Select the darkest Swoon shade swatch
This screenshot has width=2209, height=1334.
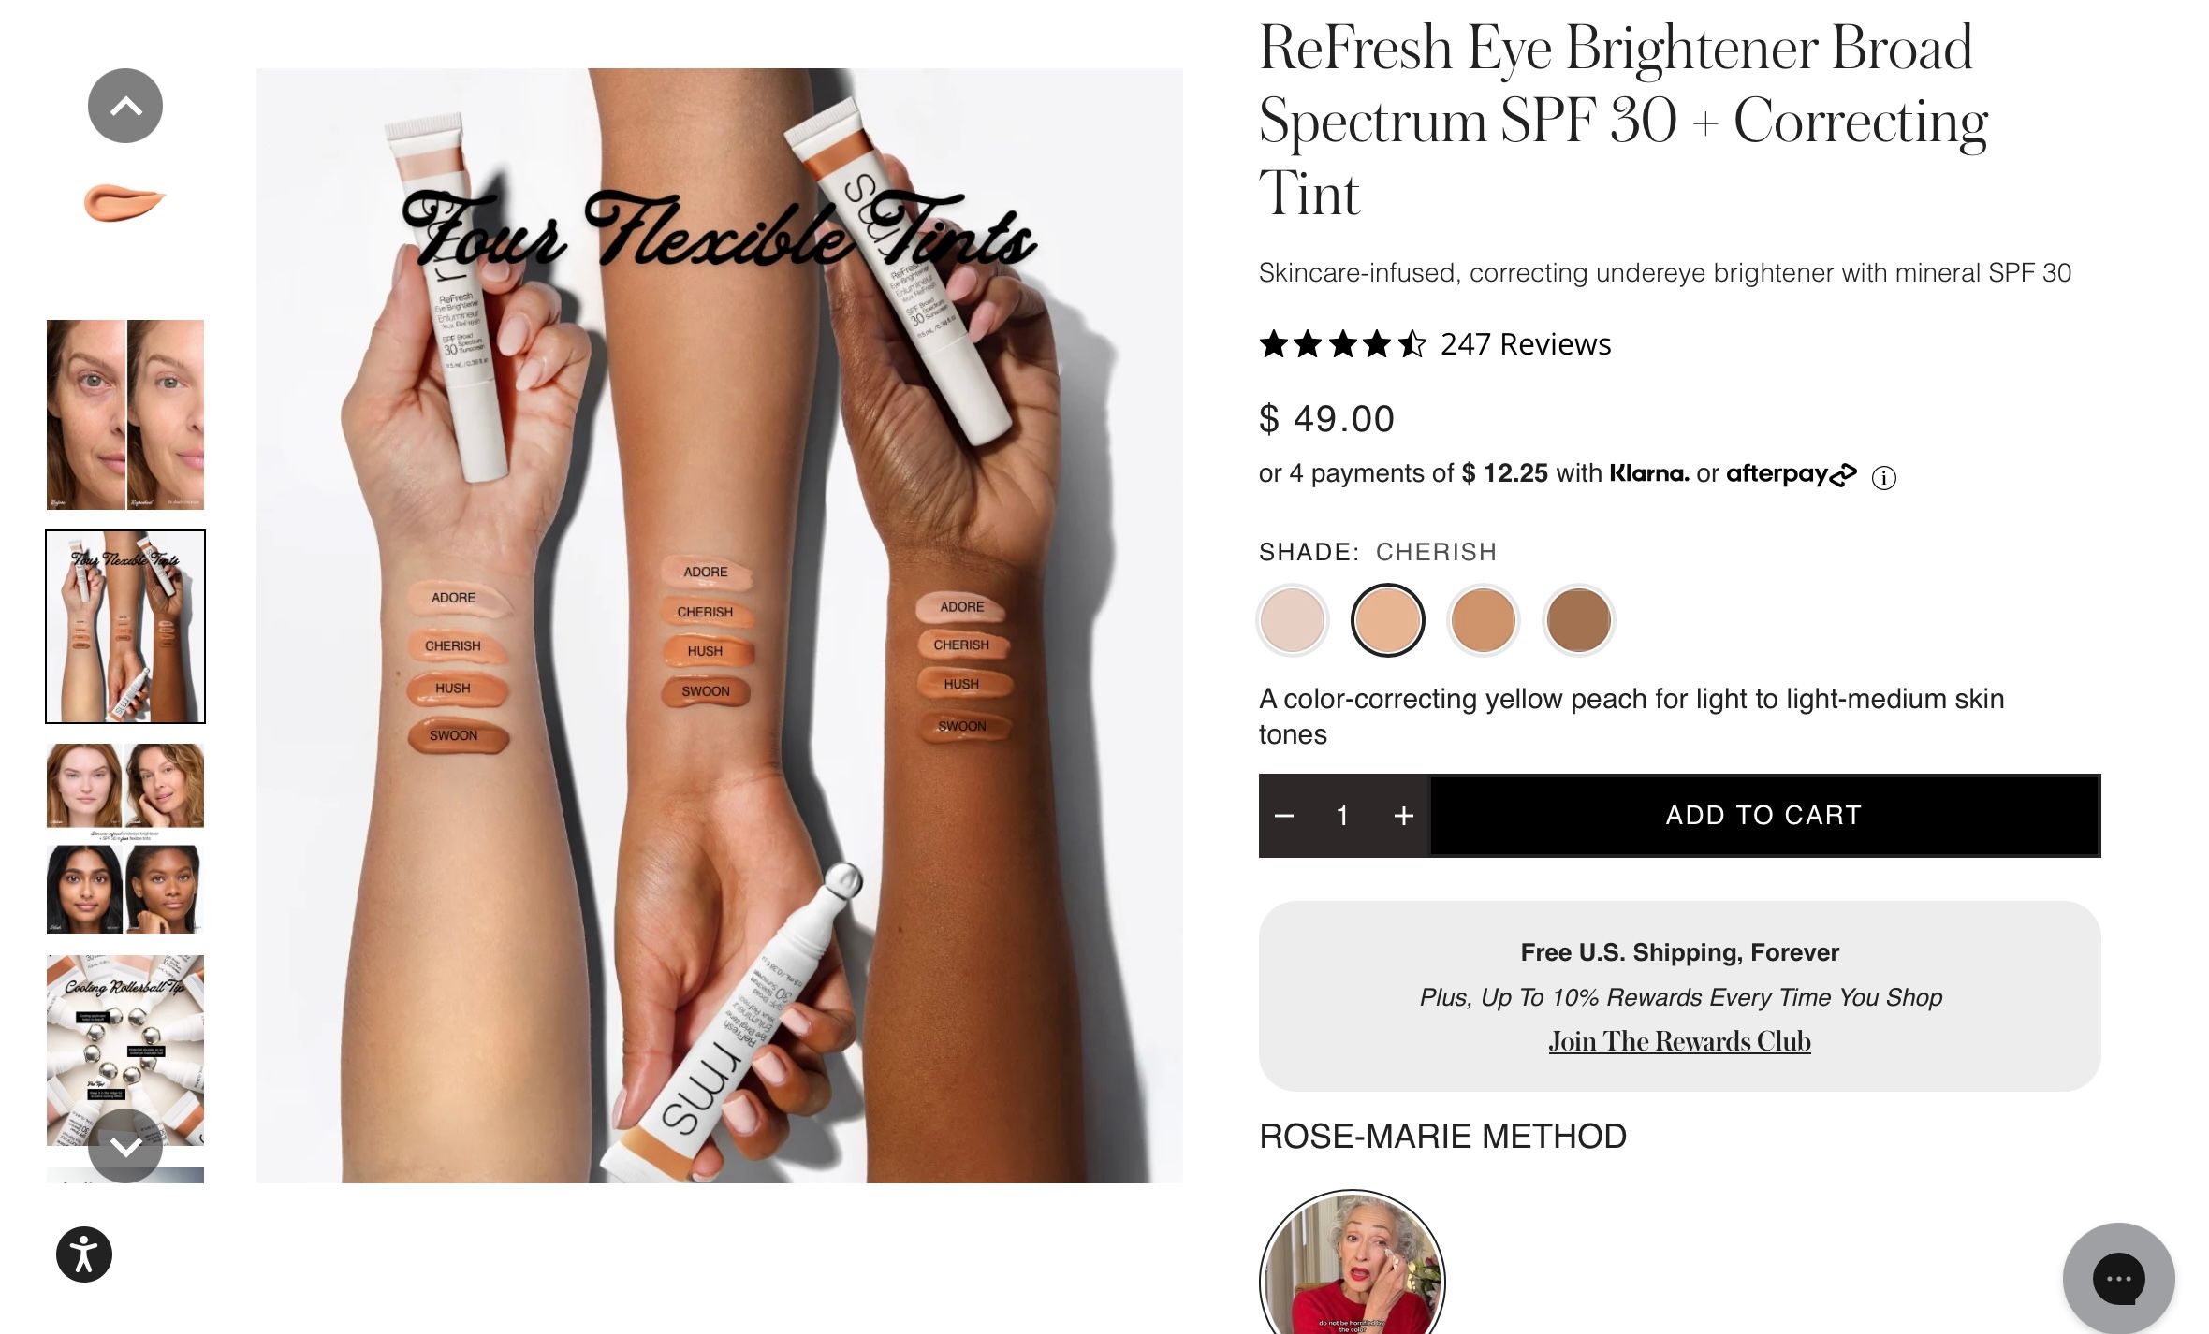(1578, 619)
